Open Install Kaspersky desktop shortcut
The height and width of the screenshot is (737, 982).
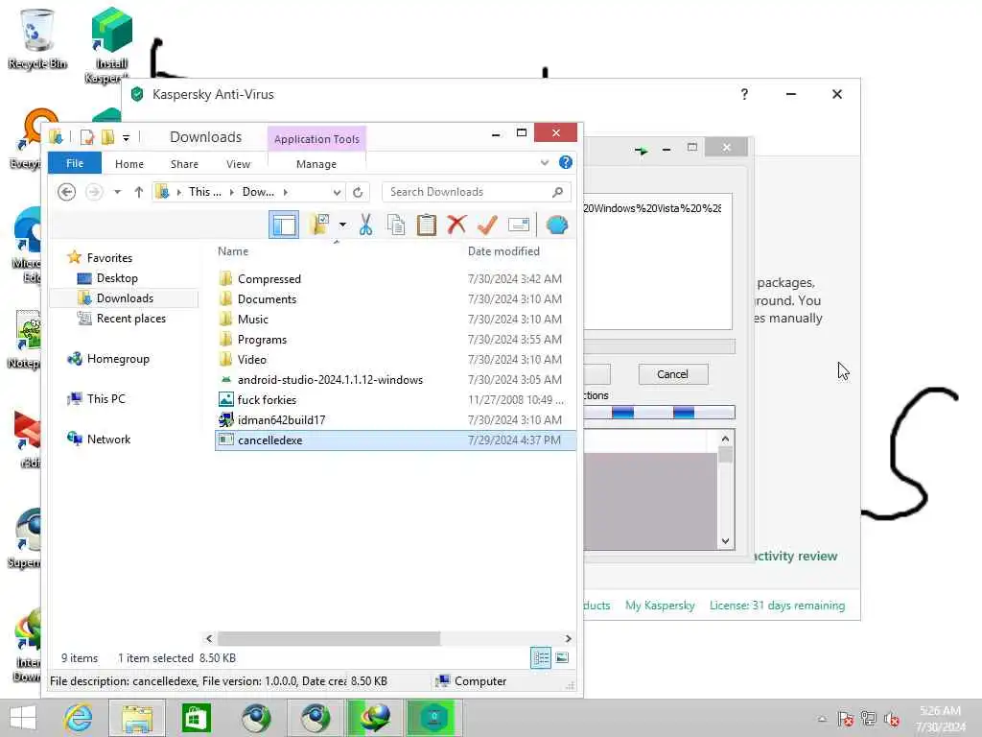click(111, 44)
